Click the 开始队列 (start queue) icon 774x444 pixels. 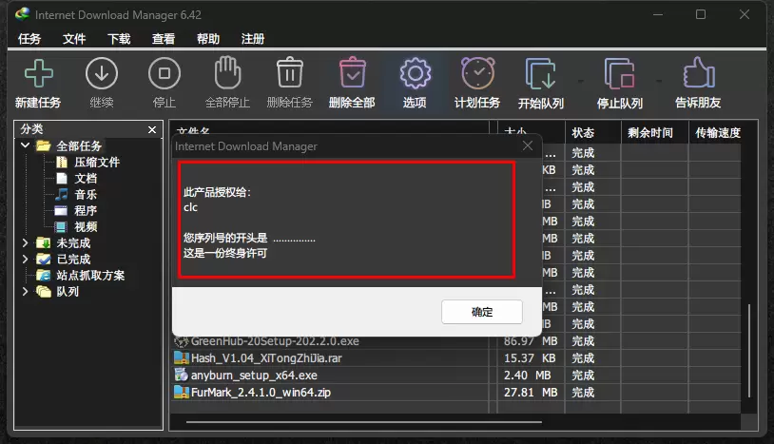pos(540,74)
